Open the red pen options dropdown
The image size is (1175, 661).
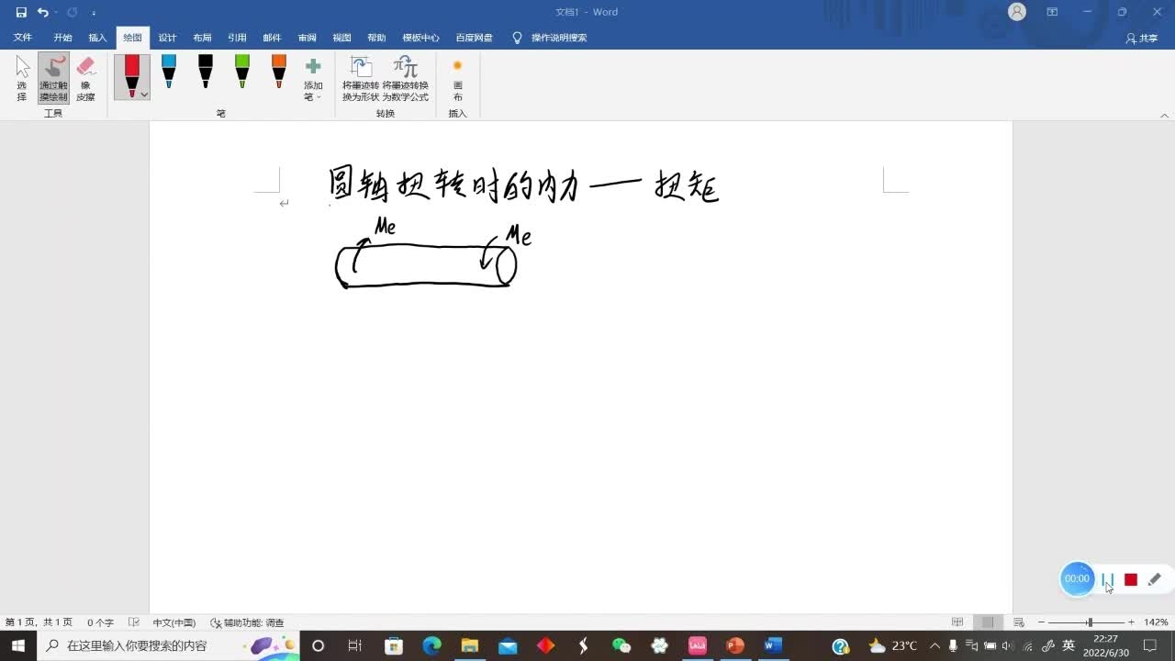point(144,95)
